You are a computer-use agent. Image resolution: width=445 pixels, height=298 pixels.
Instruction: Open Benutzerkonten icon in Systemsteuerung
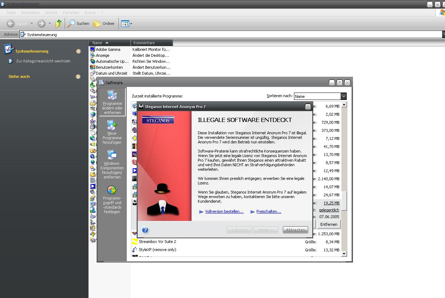pos(107,67)
